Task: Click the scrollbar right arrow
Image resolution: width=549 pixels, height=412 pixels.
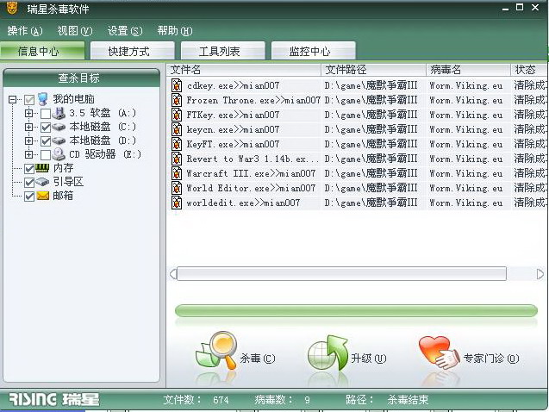Action: [540, 274]
